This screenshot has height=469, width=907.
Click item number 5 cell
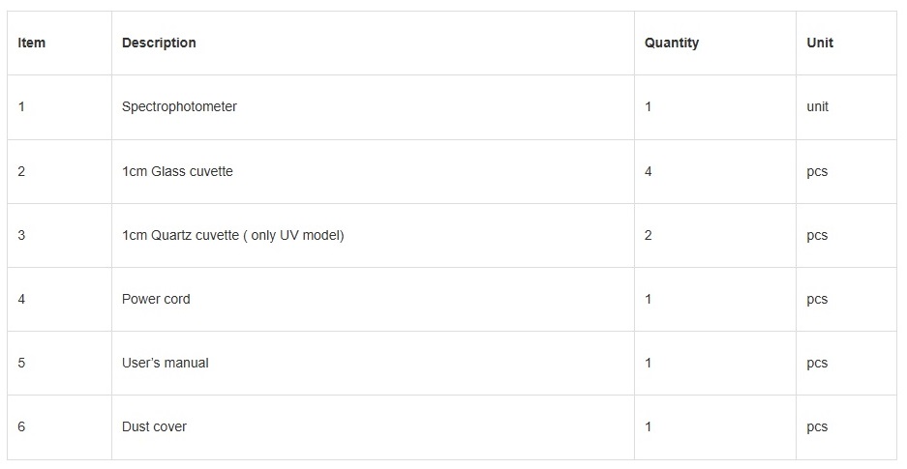pos(21,363)
